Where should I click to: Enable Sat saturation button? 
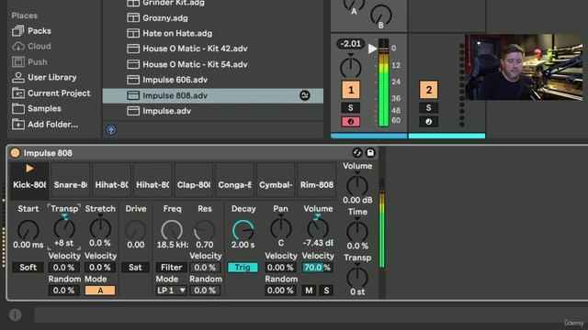[135, 267]
